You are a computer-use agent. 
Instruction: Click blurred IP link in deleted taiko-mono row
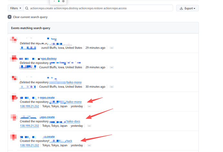(28, 87)
